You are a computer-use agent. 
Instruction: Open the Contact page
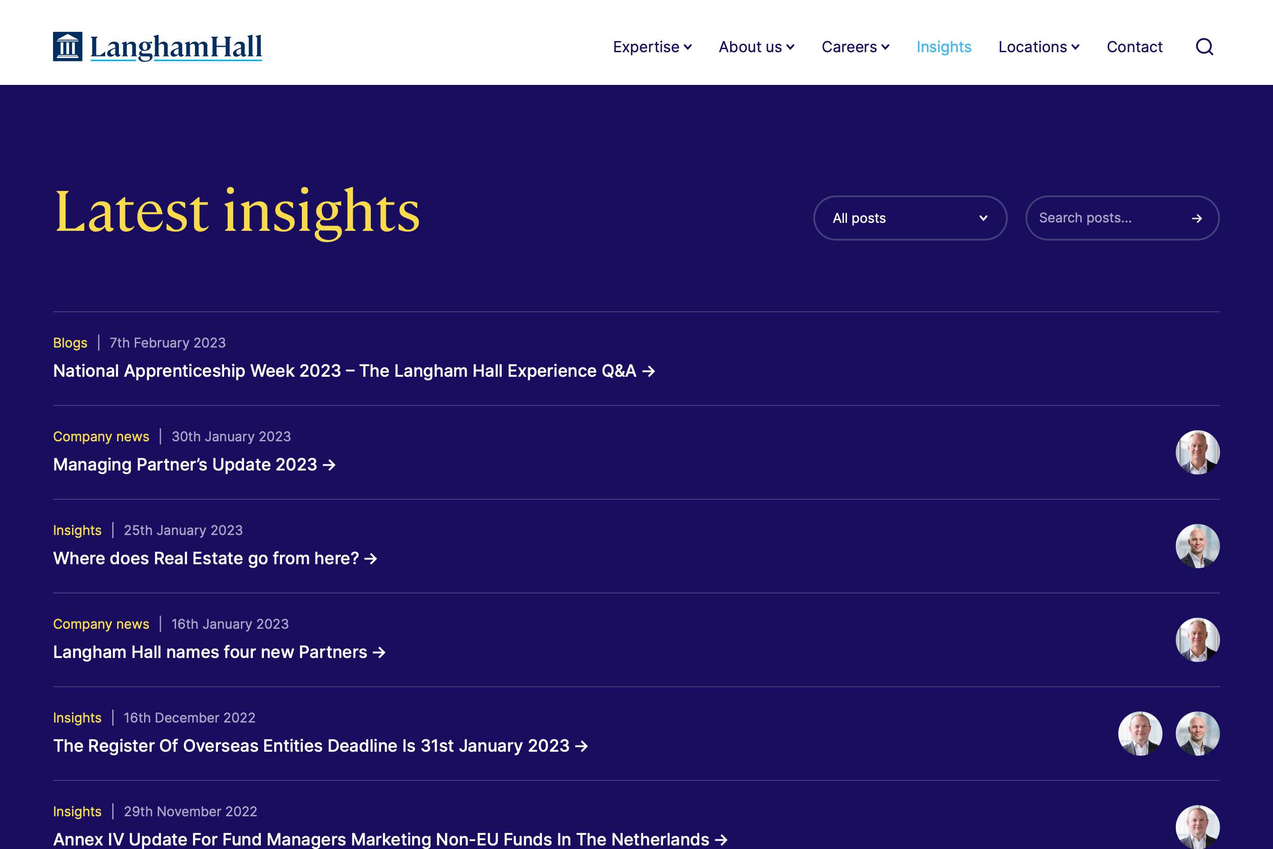click(1135, 47)
